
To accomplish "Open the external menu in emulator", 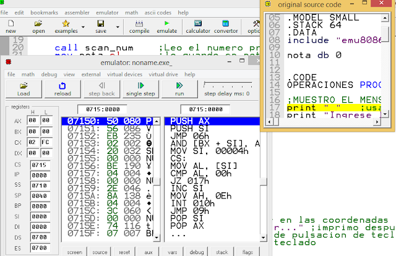I will [x=91, y=74].
